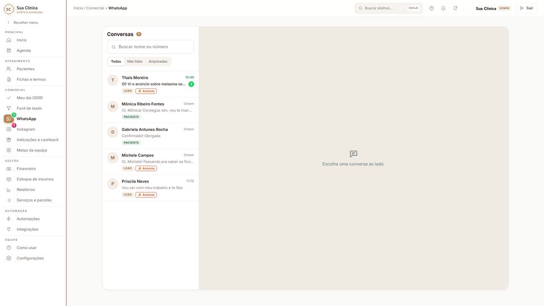Click the WhatsApp sidebar icon

(x=8, y=118)
